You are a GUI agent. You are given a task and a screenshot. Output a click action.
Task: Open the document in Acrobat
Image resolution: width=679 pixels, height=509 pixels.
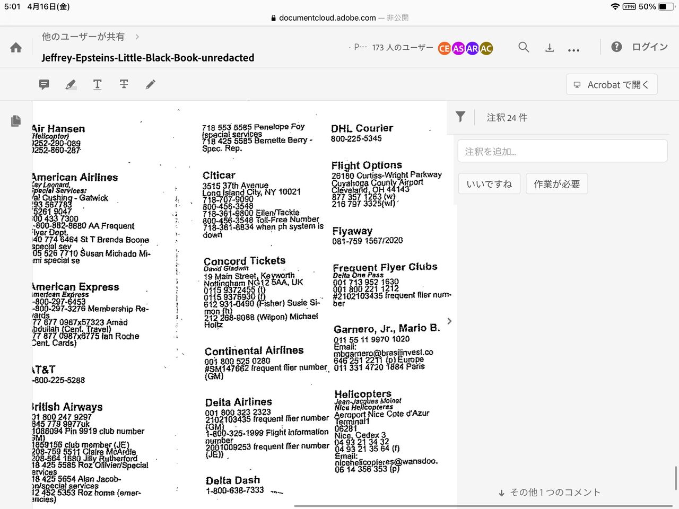(x=612, y=84)
